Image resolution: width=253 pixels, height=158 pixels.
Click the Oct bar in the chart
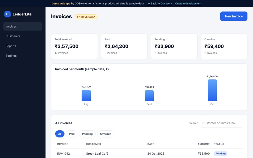(212, 90)
